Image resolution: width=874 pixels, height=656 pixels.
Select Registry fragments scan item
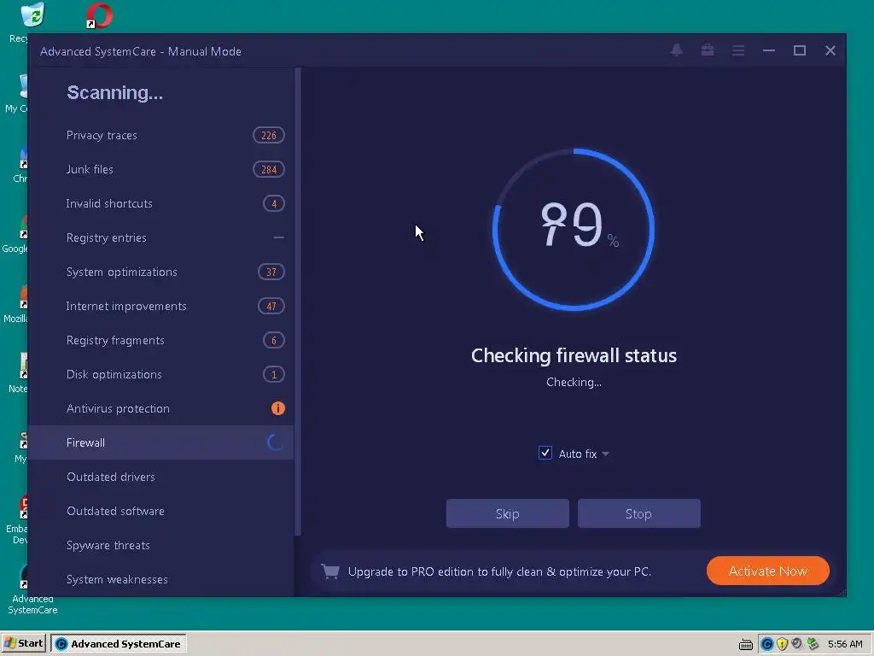coord(160,340)
